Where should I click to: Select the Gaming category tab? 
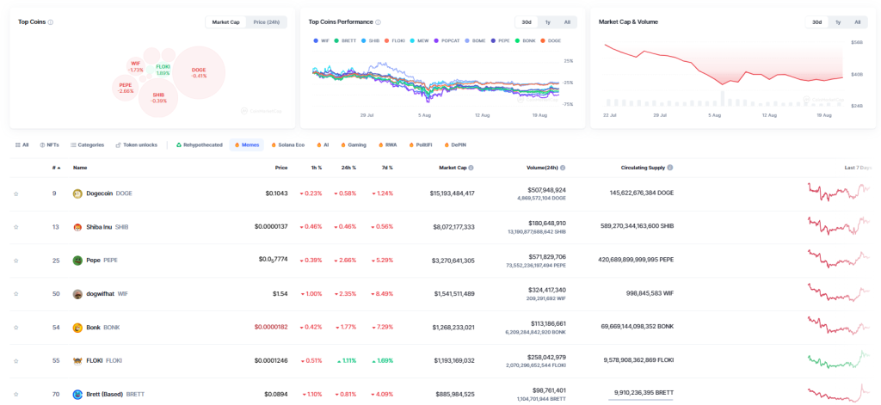click(x=353, y=145)
